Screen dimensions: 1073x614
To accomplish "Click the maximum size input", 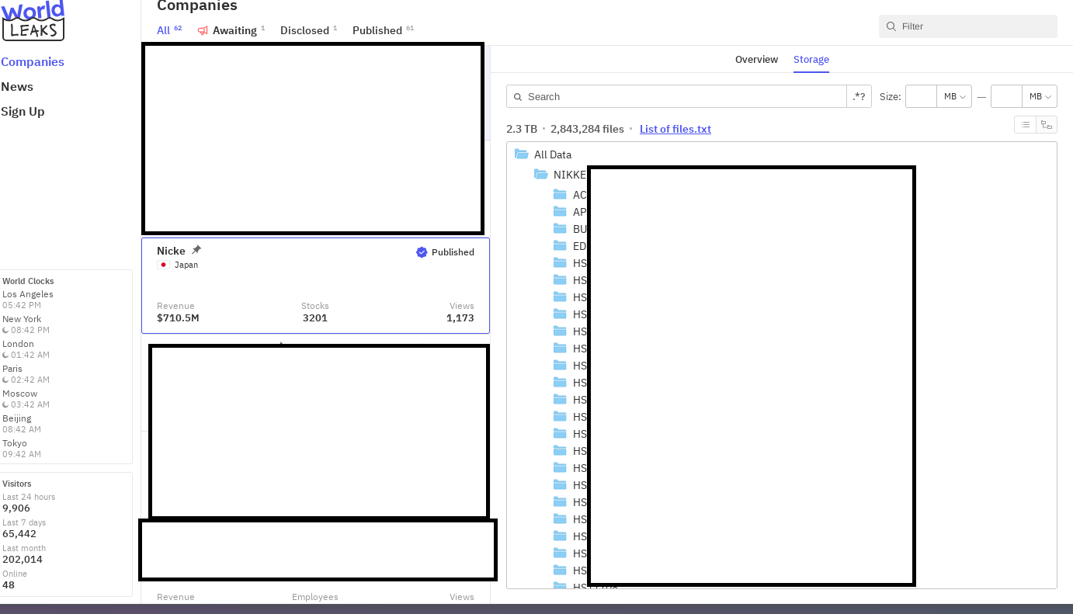I will 1006,96.
